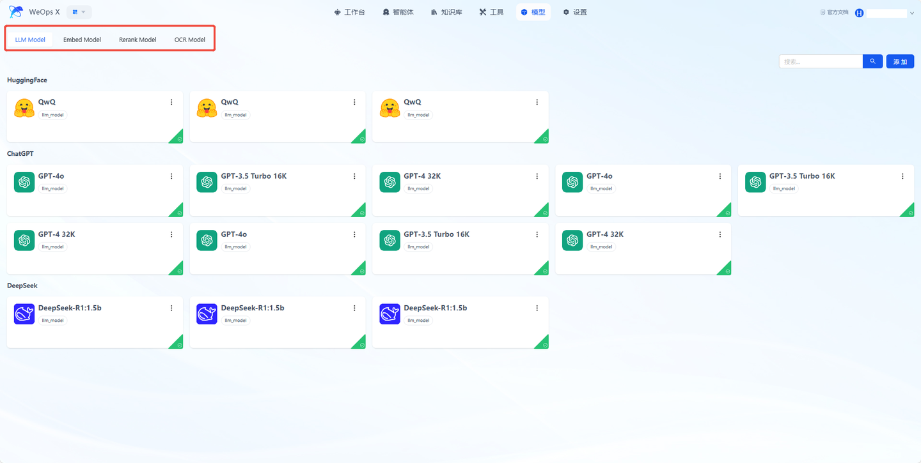Click the blue H user avatar
The width and height of the screenshot is (921, 463).
point(859,13)
